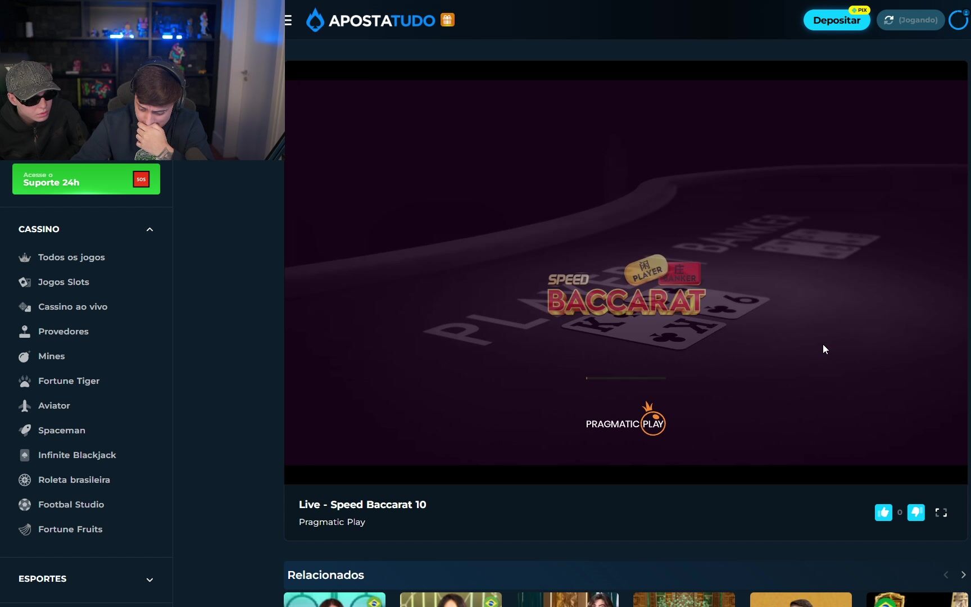The width and height of the screenshot is (971, 607).
Task: Open the Mines game link
Action: click(x=52, y=356)
